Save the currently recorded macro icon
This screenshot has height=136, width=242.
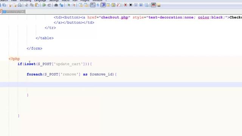click(146, 5)
